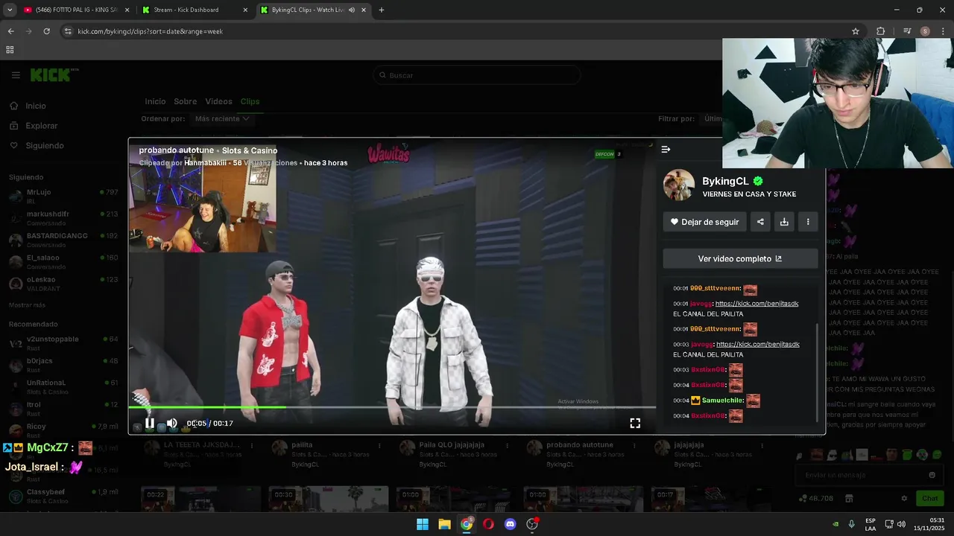Open chat settings gear icon
The height and width of the screenshot is (536, 954).
tap(904, 498)
